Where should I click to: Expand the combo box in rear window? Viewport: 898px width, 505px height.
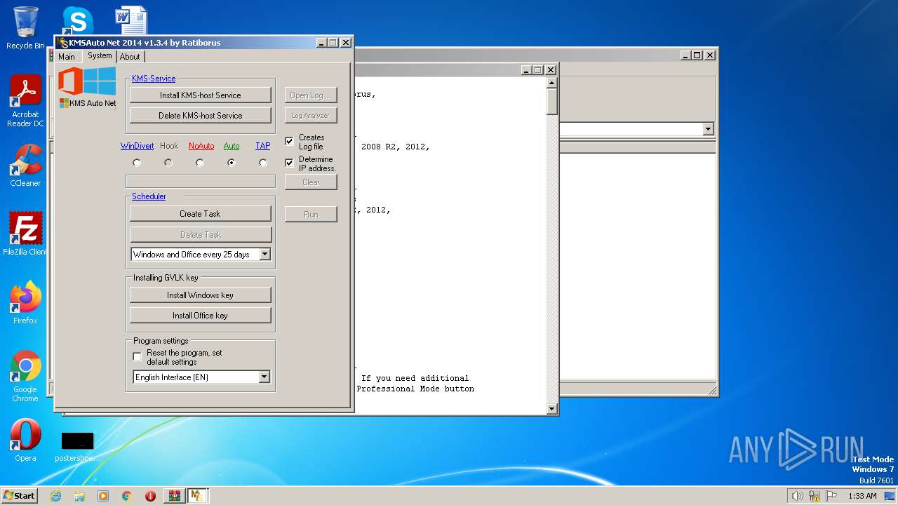pos(708,129)
